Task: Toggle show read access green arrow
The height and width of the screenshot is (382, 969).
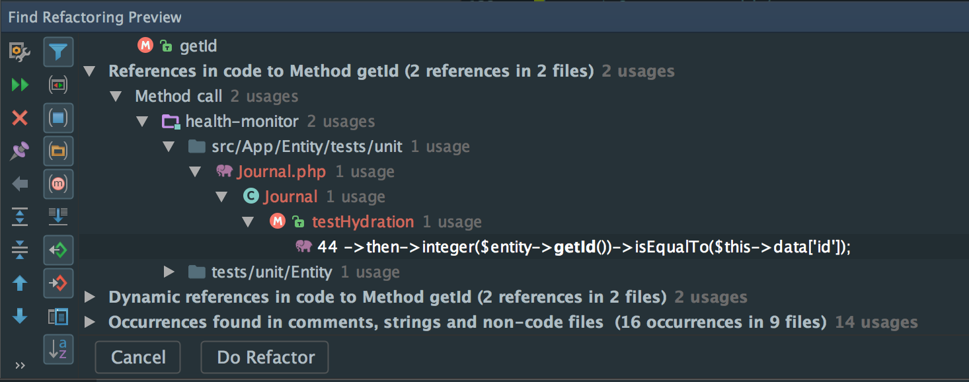Action: (58, 250)
